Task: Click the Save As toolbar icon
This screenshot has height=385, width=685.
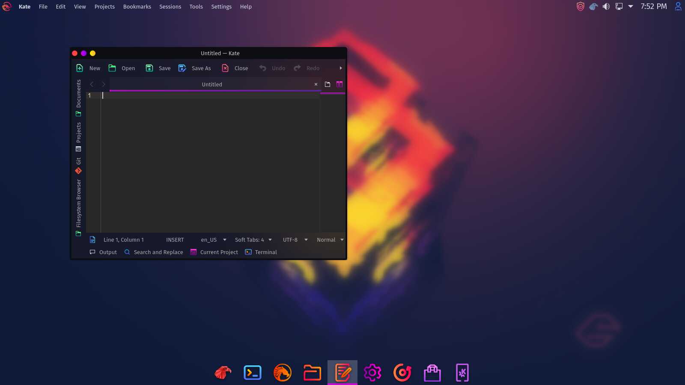Action: pyautogui.click(x=182, y=68)
